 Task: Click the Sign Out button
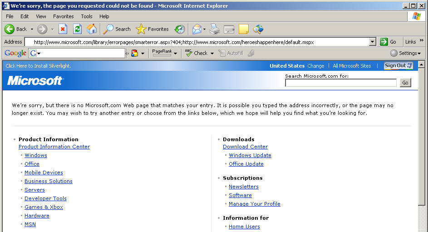(398, 66)
